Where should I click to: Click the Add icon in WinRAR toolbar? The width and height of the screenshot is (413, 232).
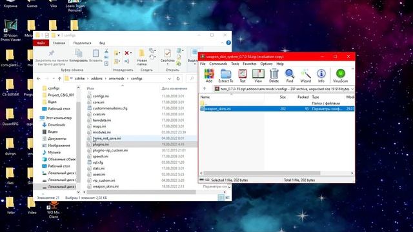click(209, 76)
